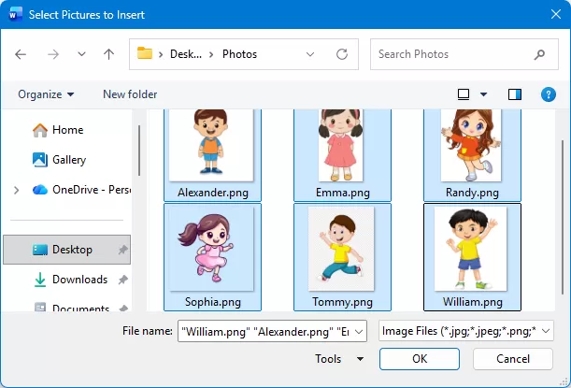Click the navigation pane scrollbar
571x388 pixels.
[139, 151]
